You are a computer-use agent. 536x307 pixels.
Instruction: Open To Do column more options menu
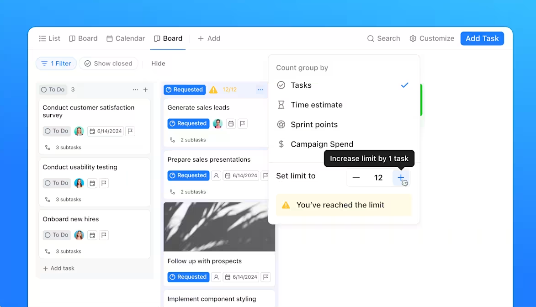coord(135,90)
